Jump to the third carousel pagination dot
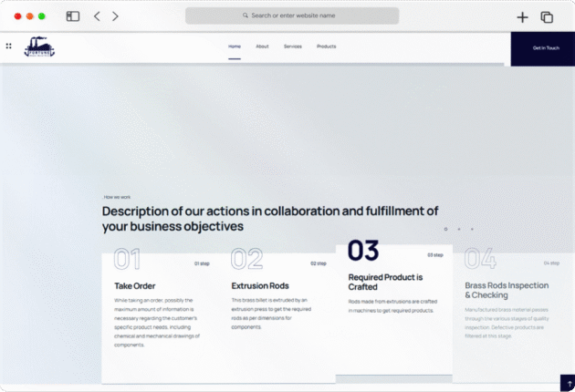This screenshot has height=392, width=575. 472,229
